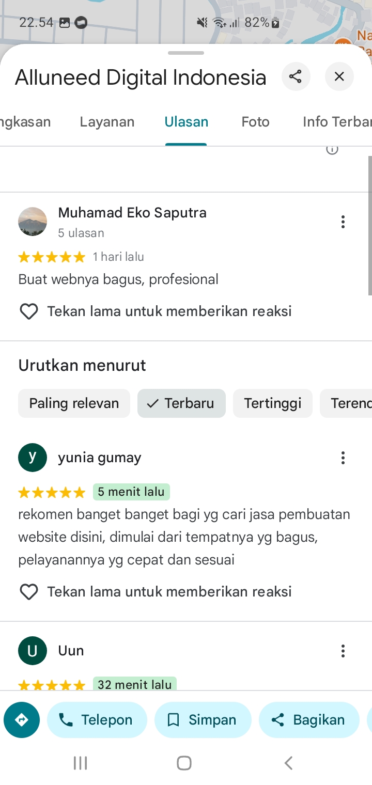Click the info icon above the reviews
372x785 pixels.
(x=332, y=149)
